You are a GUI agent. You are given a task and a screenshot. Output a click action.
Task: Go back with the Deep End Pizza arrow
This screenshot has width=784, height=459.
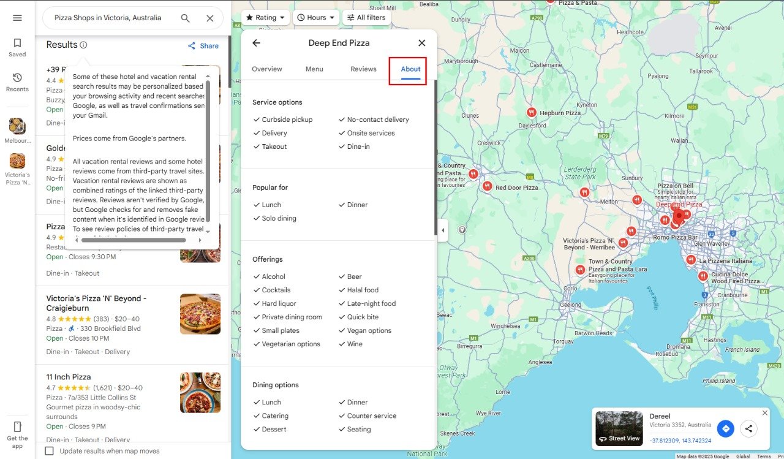256,43
